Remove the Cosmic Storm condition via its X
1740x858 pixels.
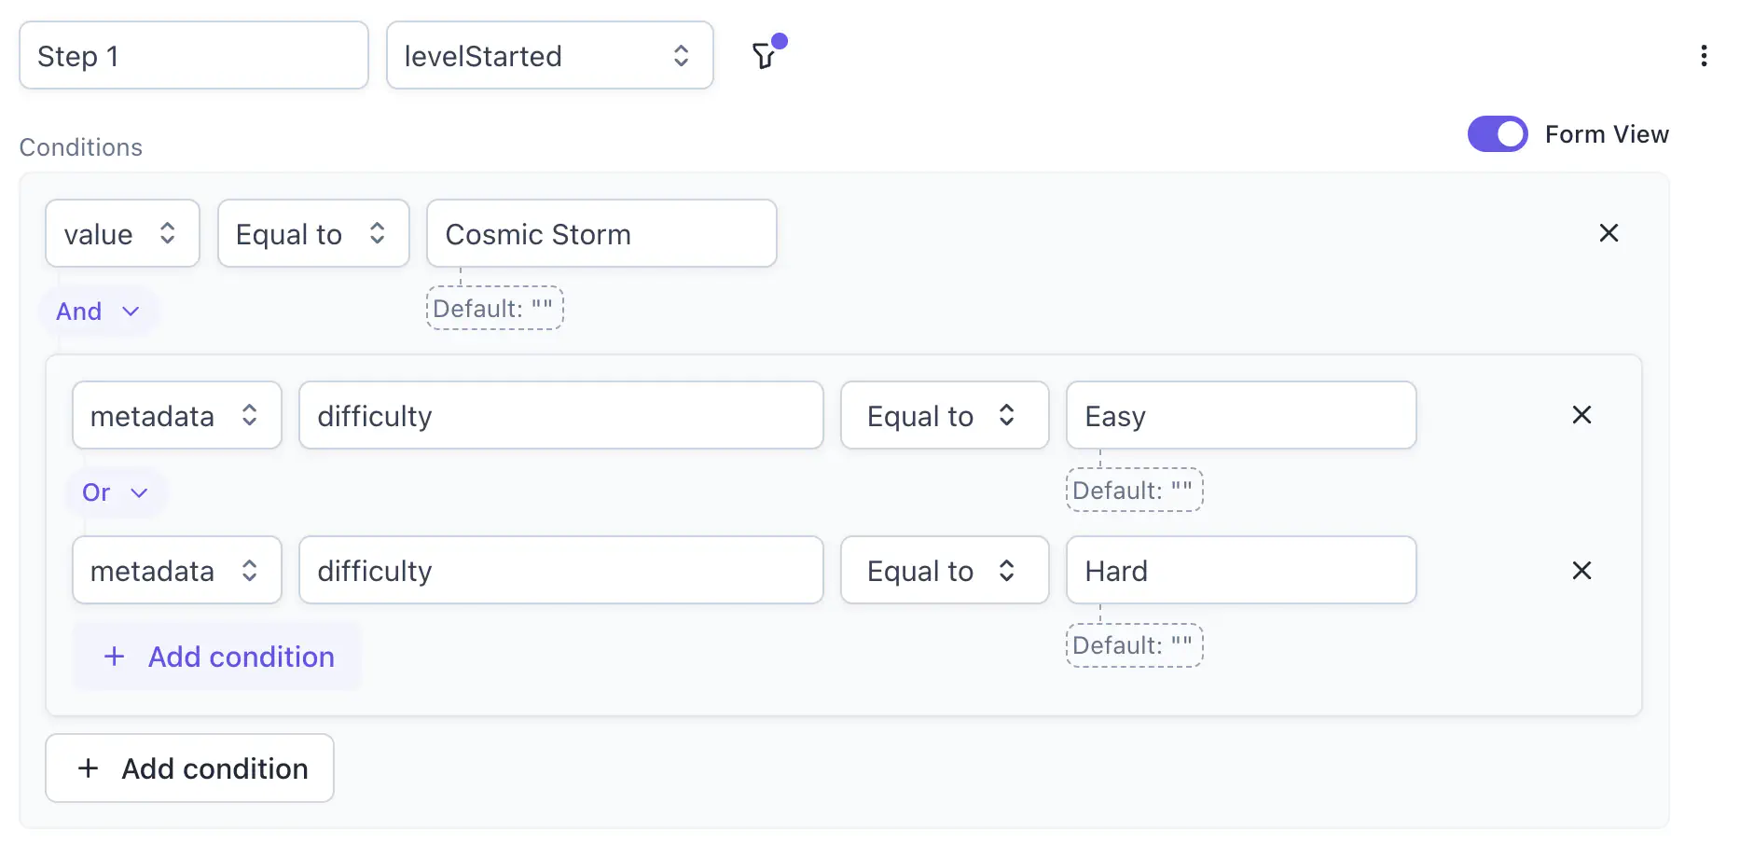pos(1609,233)
